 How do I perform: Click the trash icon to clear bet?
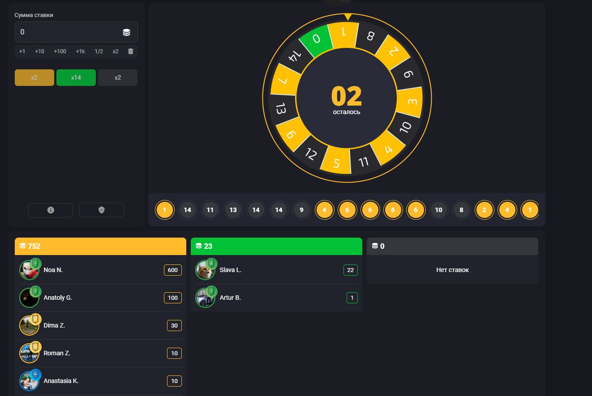[130, 51]
